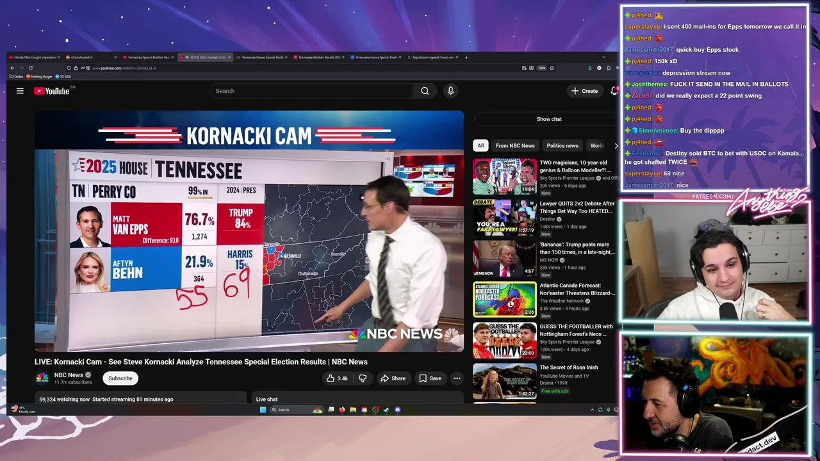The height and width of the screenshot is (461, 820).
Task: Click '59,324 watching now' description text
Action: pyautogui.click(x=65, y=400)
